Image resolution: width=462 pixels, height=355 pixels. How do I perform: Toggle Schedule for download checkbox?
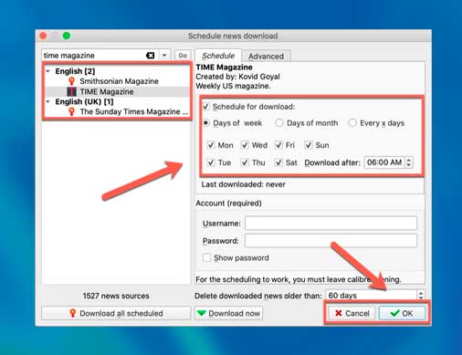206,107
